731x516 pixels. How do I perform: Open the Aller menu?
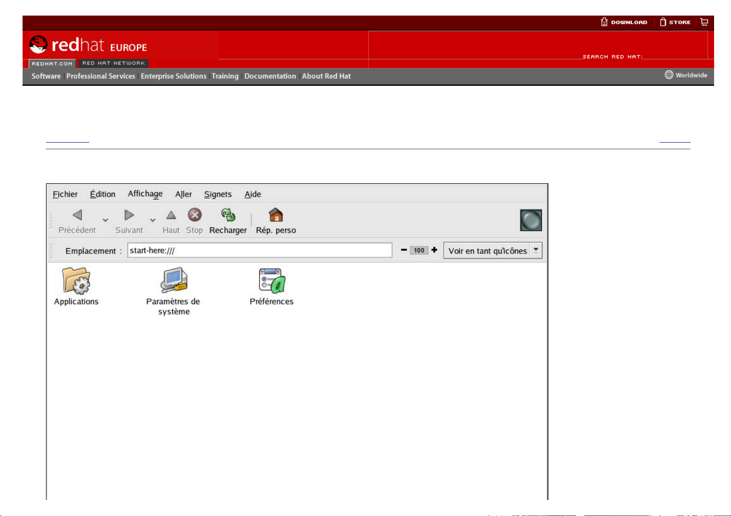(184, 194)
